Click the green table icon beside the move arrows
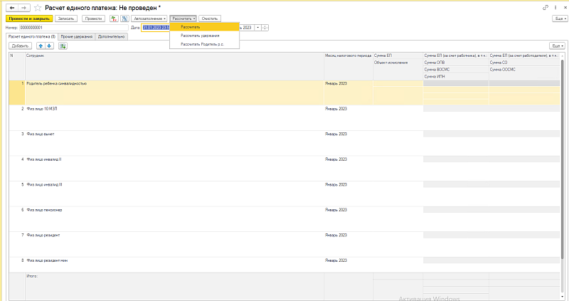Viewport: 569px width, 301px height. pos(63,46)
